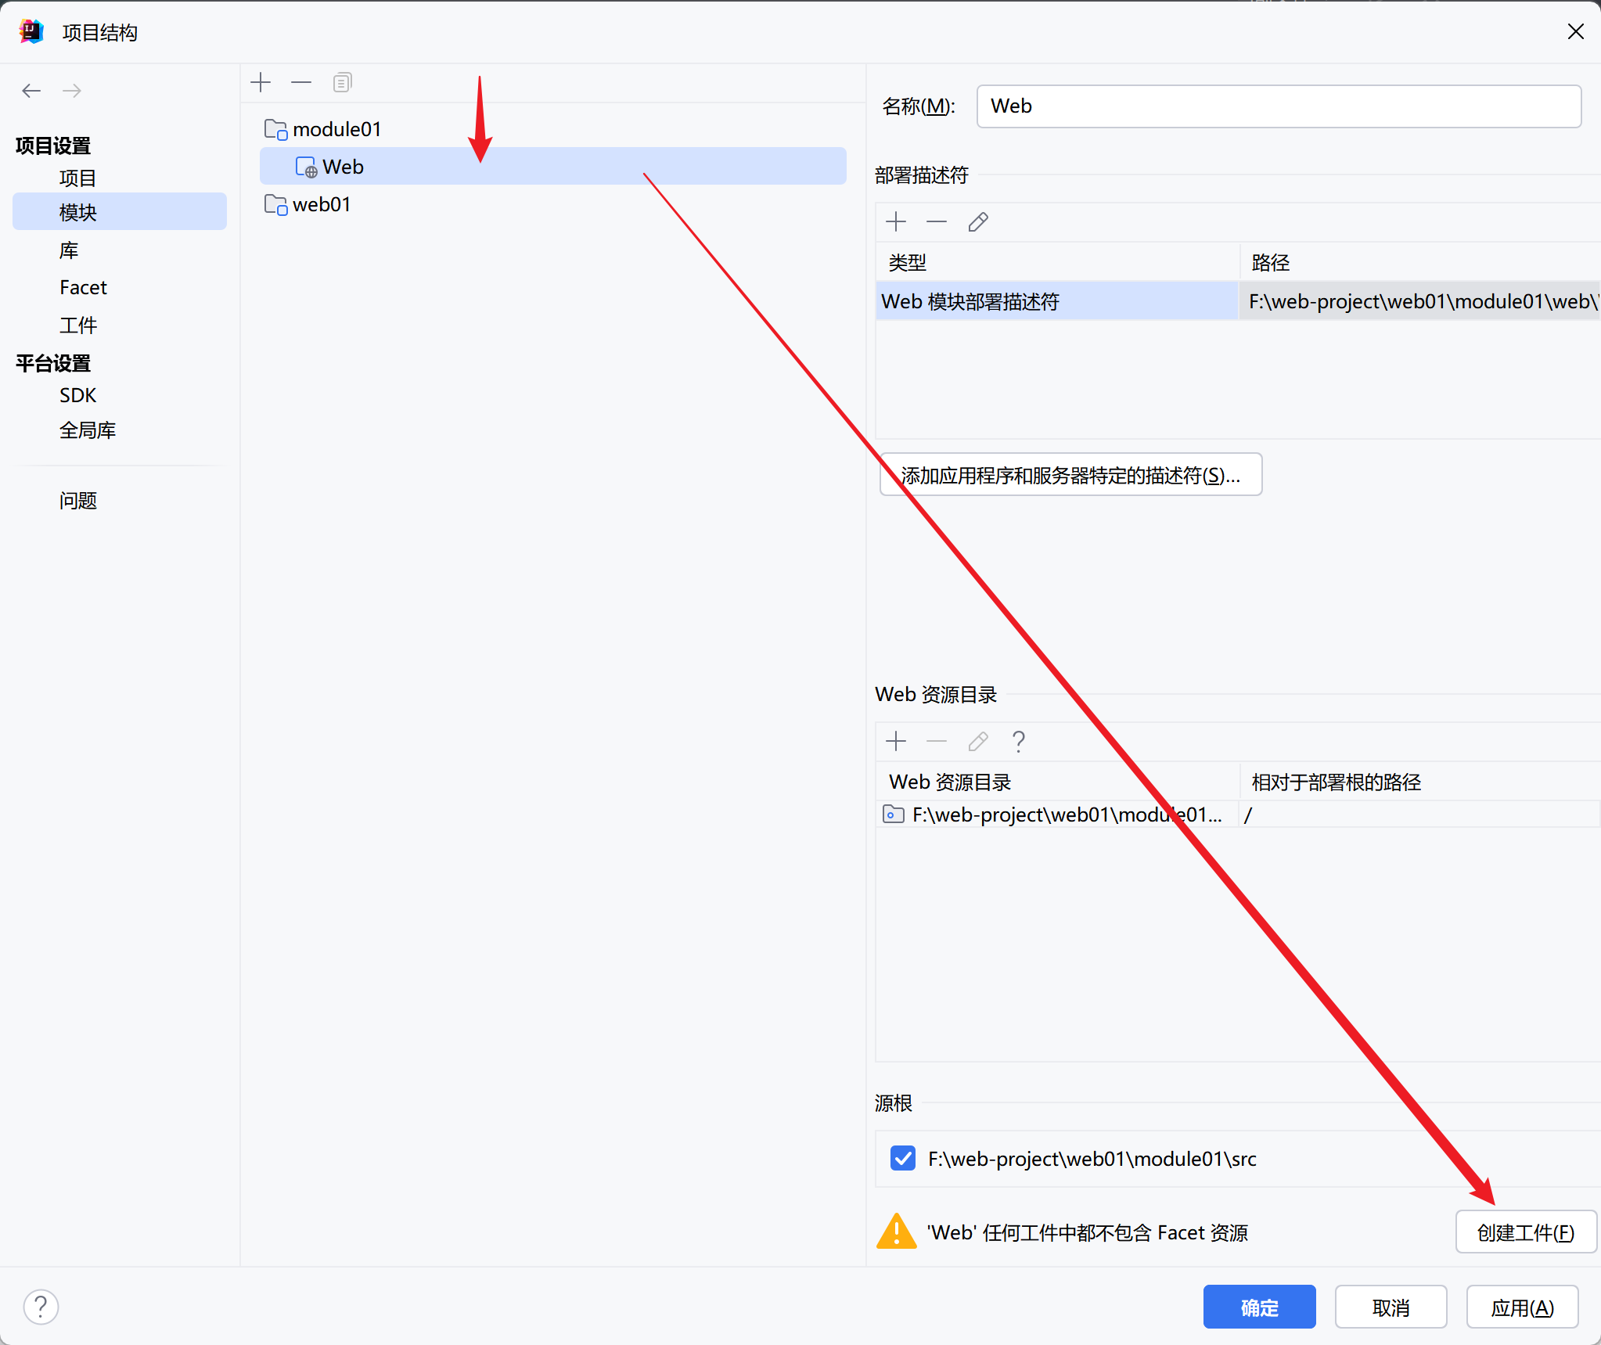
Task: Add a Web resource directory with the plus icon
Action: pyautogui.click(x=896, y=741)
